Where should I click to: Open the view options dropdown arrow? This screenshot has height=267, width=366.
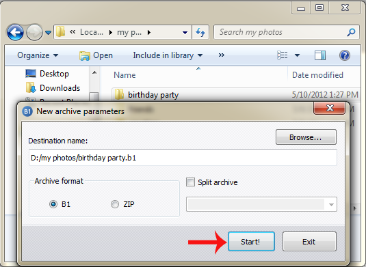coord(297,55)
